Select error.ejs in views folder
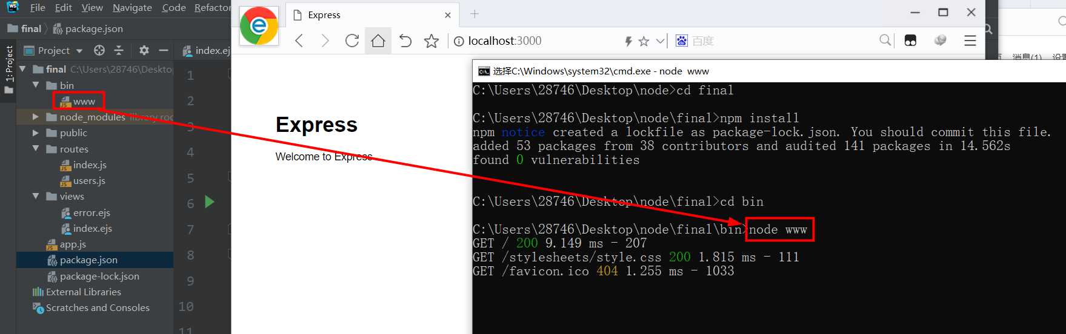1066x334 pixels. [x=85, y=212]
